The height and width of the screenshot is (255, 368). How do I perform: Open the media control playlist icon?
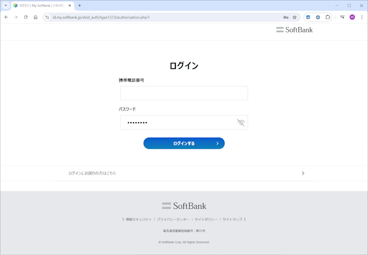click(x=343, y=17)
